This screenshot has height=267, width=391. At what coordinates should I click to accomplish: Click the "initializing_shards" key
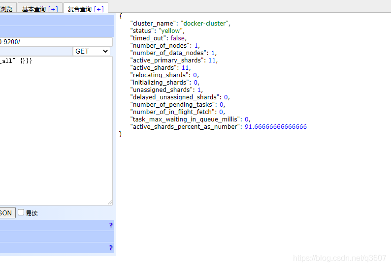(x=160, y=83)
